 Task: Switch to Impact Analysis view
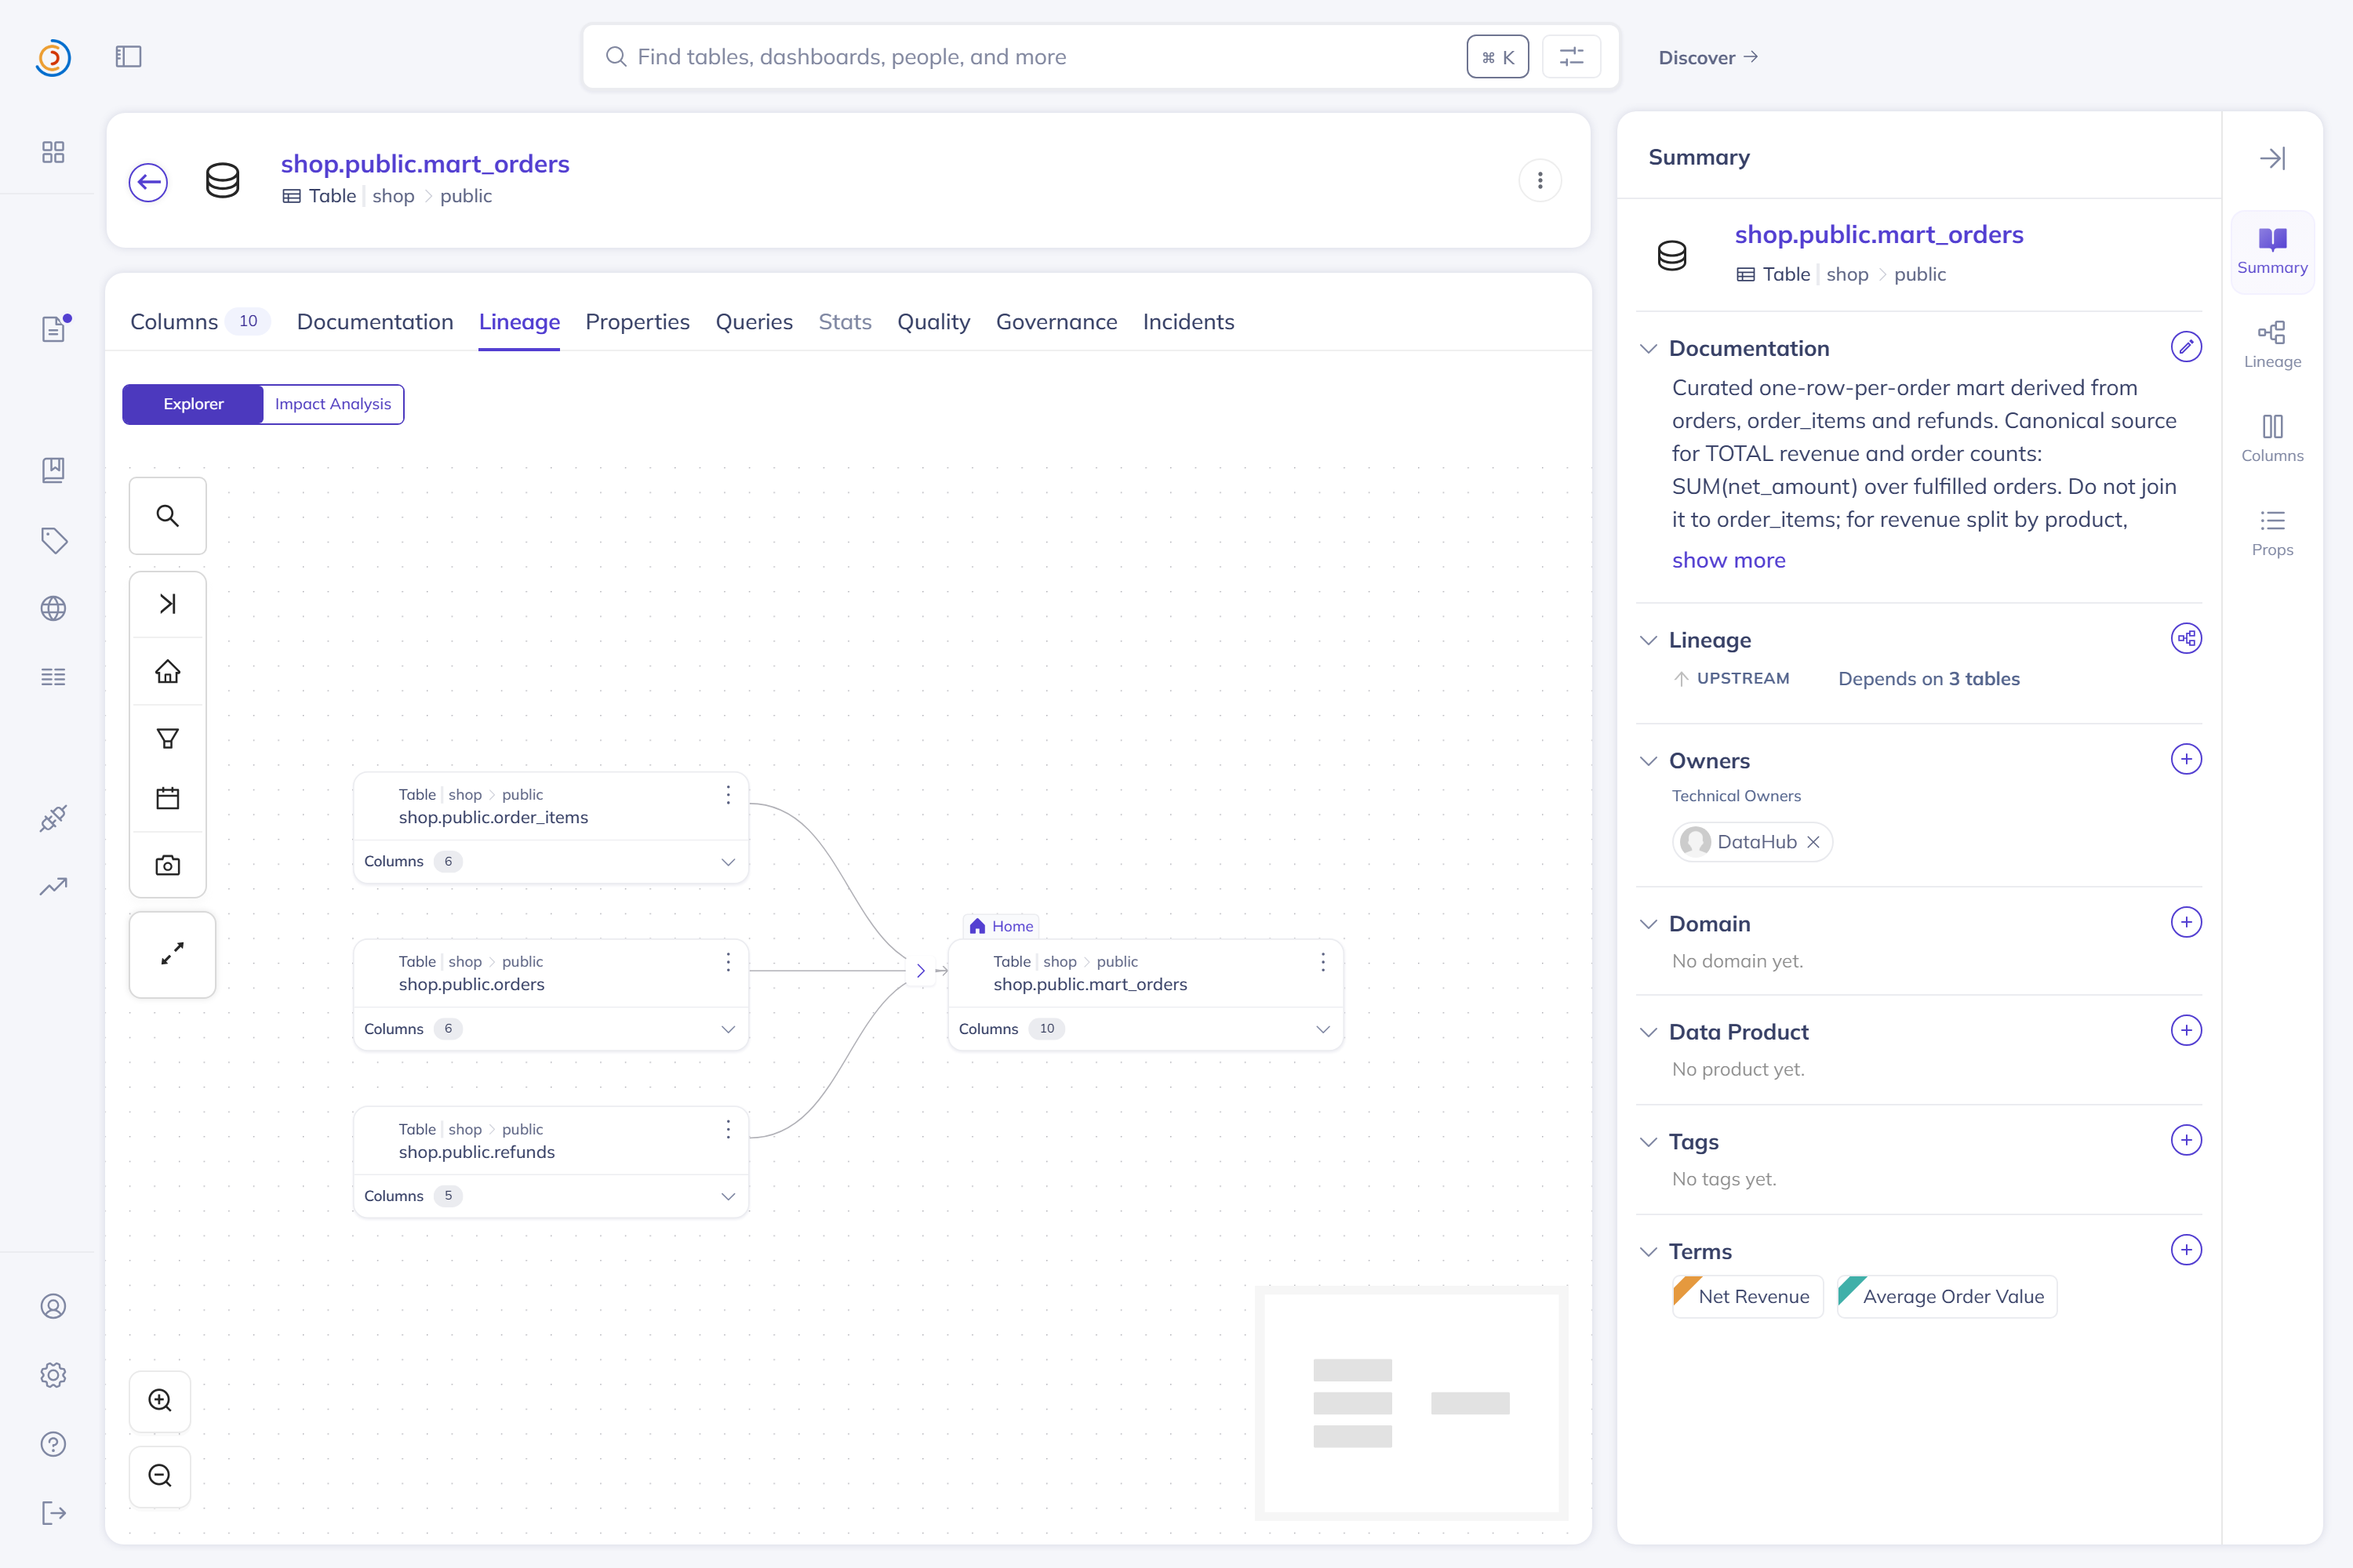coord(333,404)
